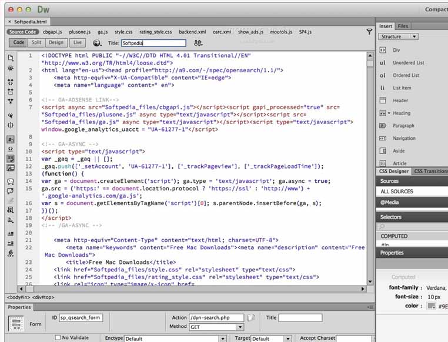Open cbgapi.js related file

click(x=52, y=32)
